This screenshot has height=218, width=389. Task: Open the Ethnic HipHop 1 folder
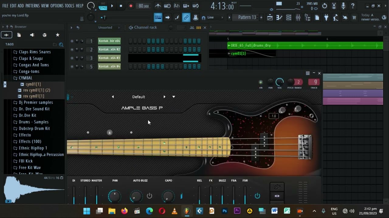(x=33, y=148)
